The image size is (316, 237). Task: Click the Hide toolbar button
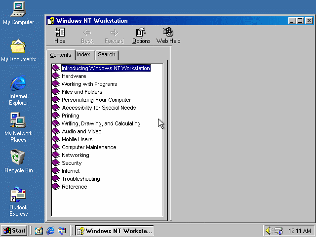coord(60,36)
